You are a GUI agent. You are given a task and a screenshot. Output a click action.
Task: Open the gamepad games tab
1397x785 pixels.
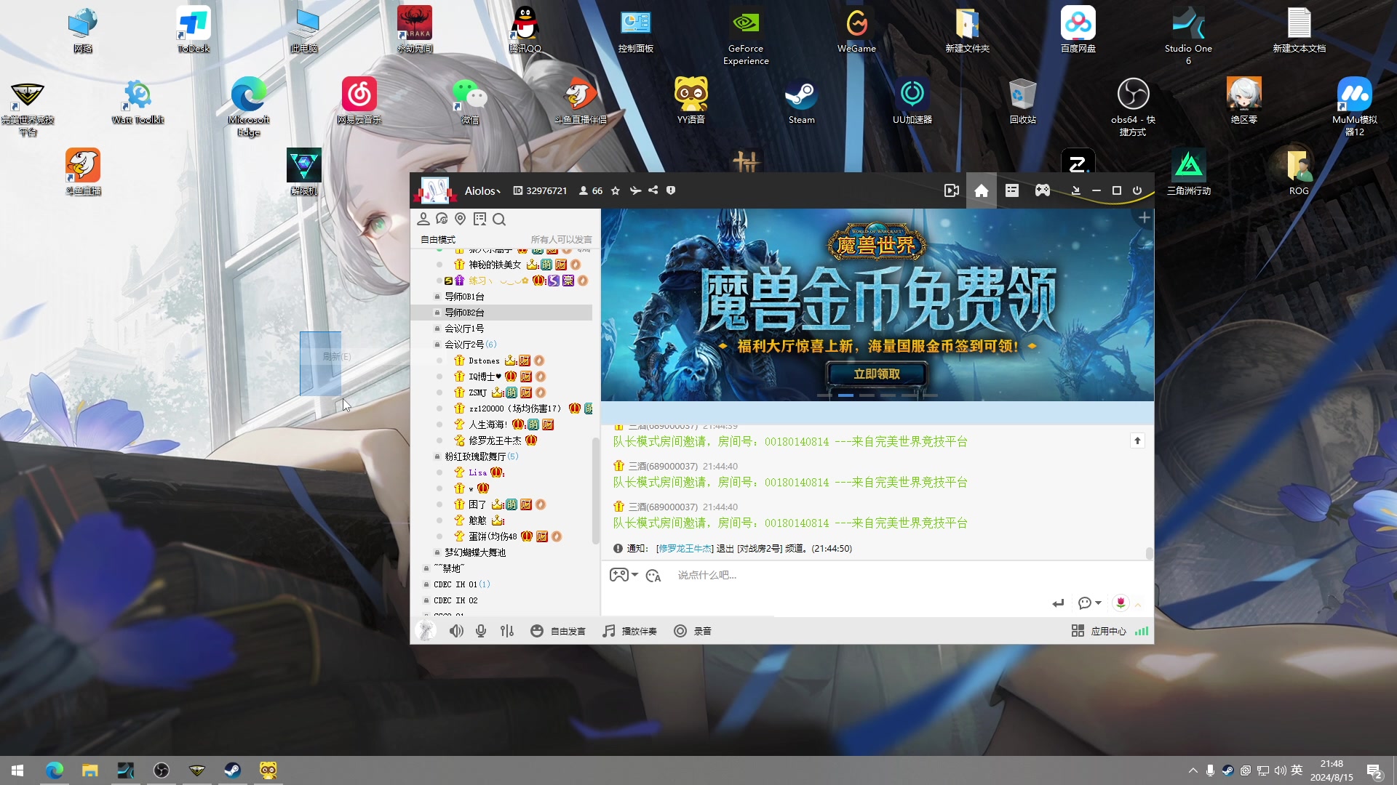[x=1043, y=190]
